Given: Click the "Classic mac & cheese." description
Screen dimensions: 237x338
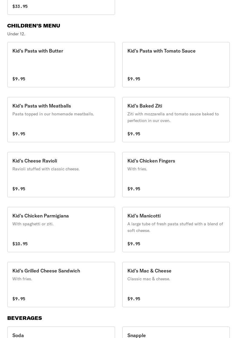Looking at the screenshot, I should tap(149, 279).
